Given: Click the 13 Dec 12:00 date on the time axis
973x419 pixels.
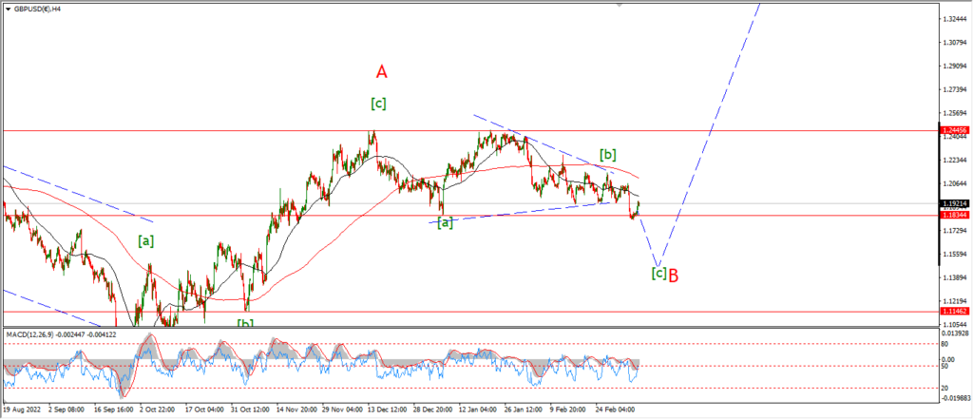Looking at the screenshot, I should click(x=387, y=409).
